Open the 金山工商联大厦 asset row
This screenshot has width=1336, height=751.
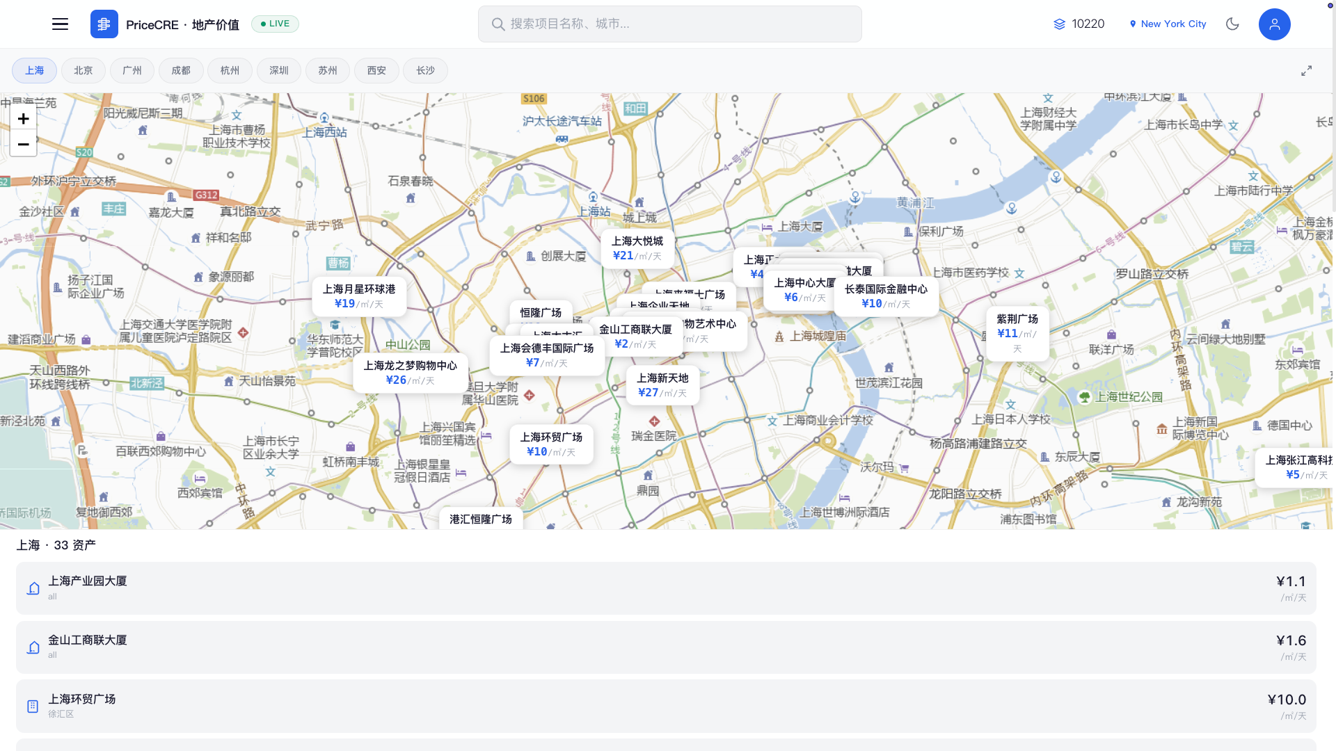(666, 647)
